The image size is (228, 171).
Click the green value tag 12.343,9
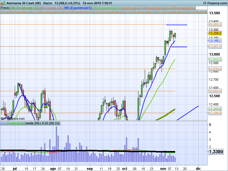[x=215, y=109]
